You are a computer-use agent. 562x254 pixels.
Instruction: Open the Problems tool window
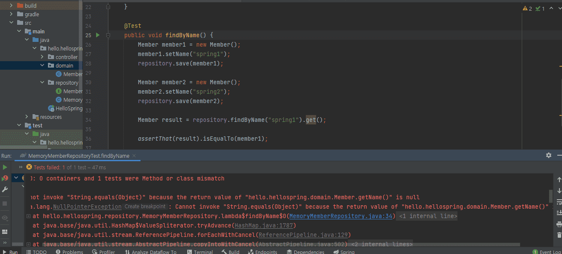(69, 252)
